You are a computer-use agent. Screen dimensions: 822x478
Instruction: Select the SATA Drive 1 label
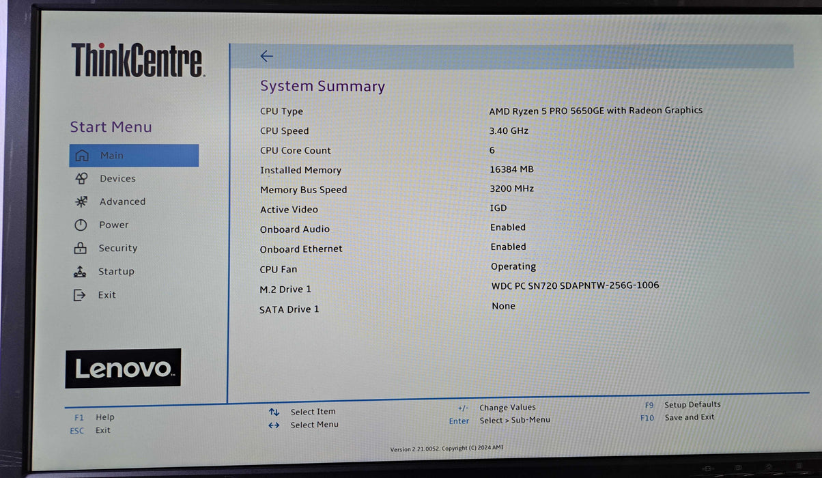(x=289, y=309)
